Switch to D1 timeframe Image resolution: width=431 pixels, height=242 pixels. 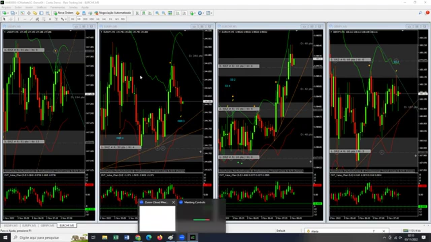pyautogui.click(x=110, y=19)
